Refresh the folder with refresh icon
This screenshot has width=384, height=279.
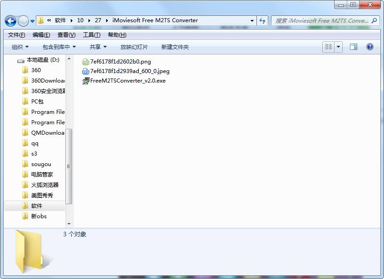pyautogui.click(x=262, y=21)
